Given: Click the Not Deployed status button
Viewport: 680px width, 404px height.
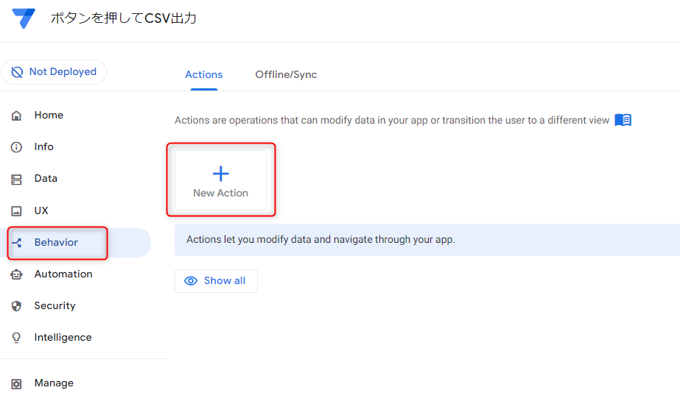Looking at the screenshot, I should pos(54,72).
